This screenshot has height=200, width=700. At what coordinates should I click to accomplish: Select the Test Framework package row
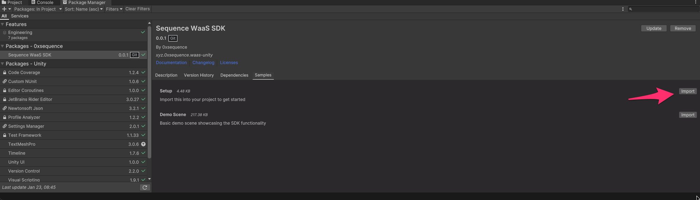pos(73,135)
